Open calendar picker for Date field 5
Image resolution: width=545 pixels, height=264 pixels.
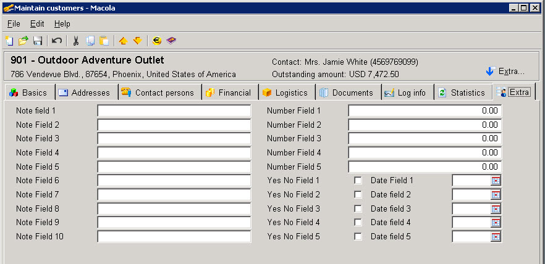click(496, 237)
